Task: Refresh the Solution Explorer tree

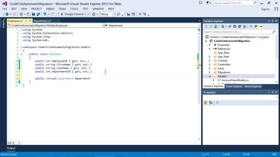Action: tap(234, 26)
